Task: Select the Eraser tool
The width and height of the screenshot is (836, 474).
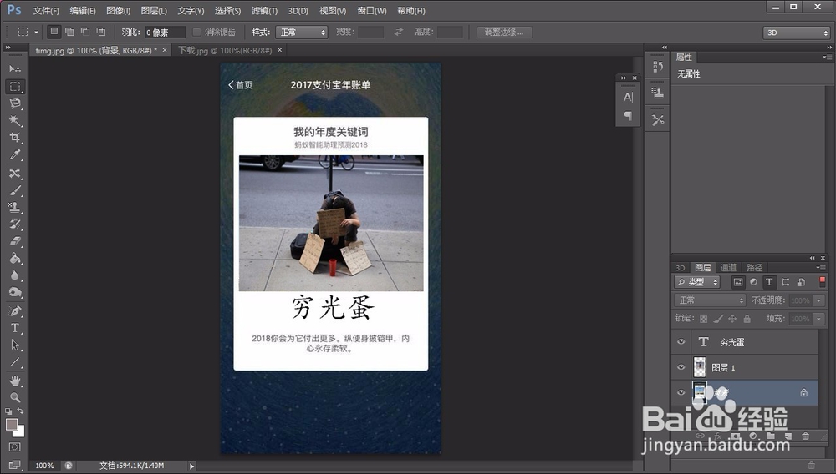Action: click(x=15, y=241)
